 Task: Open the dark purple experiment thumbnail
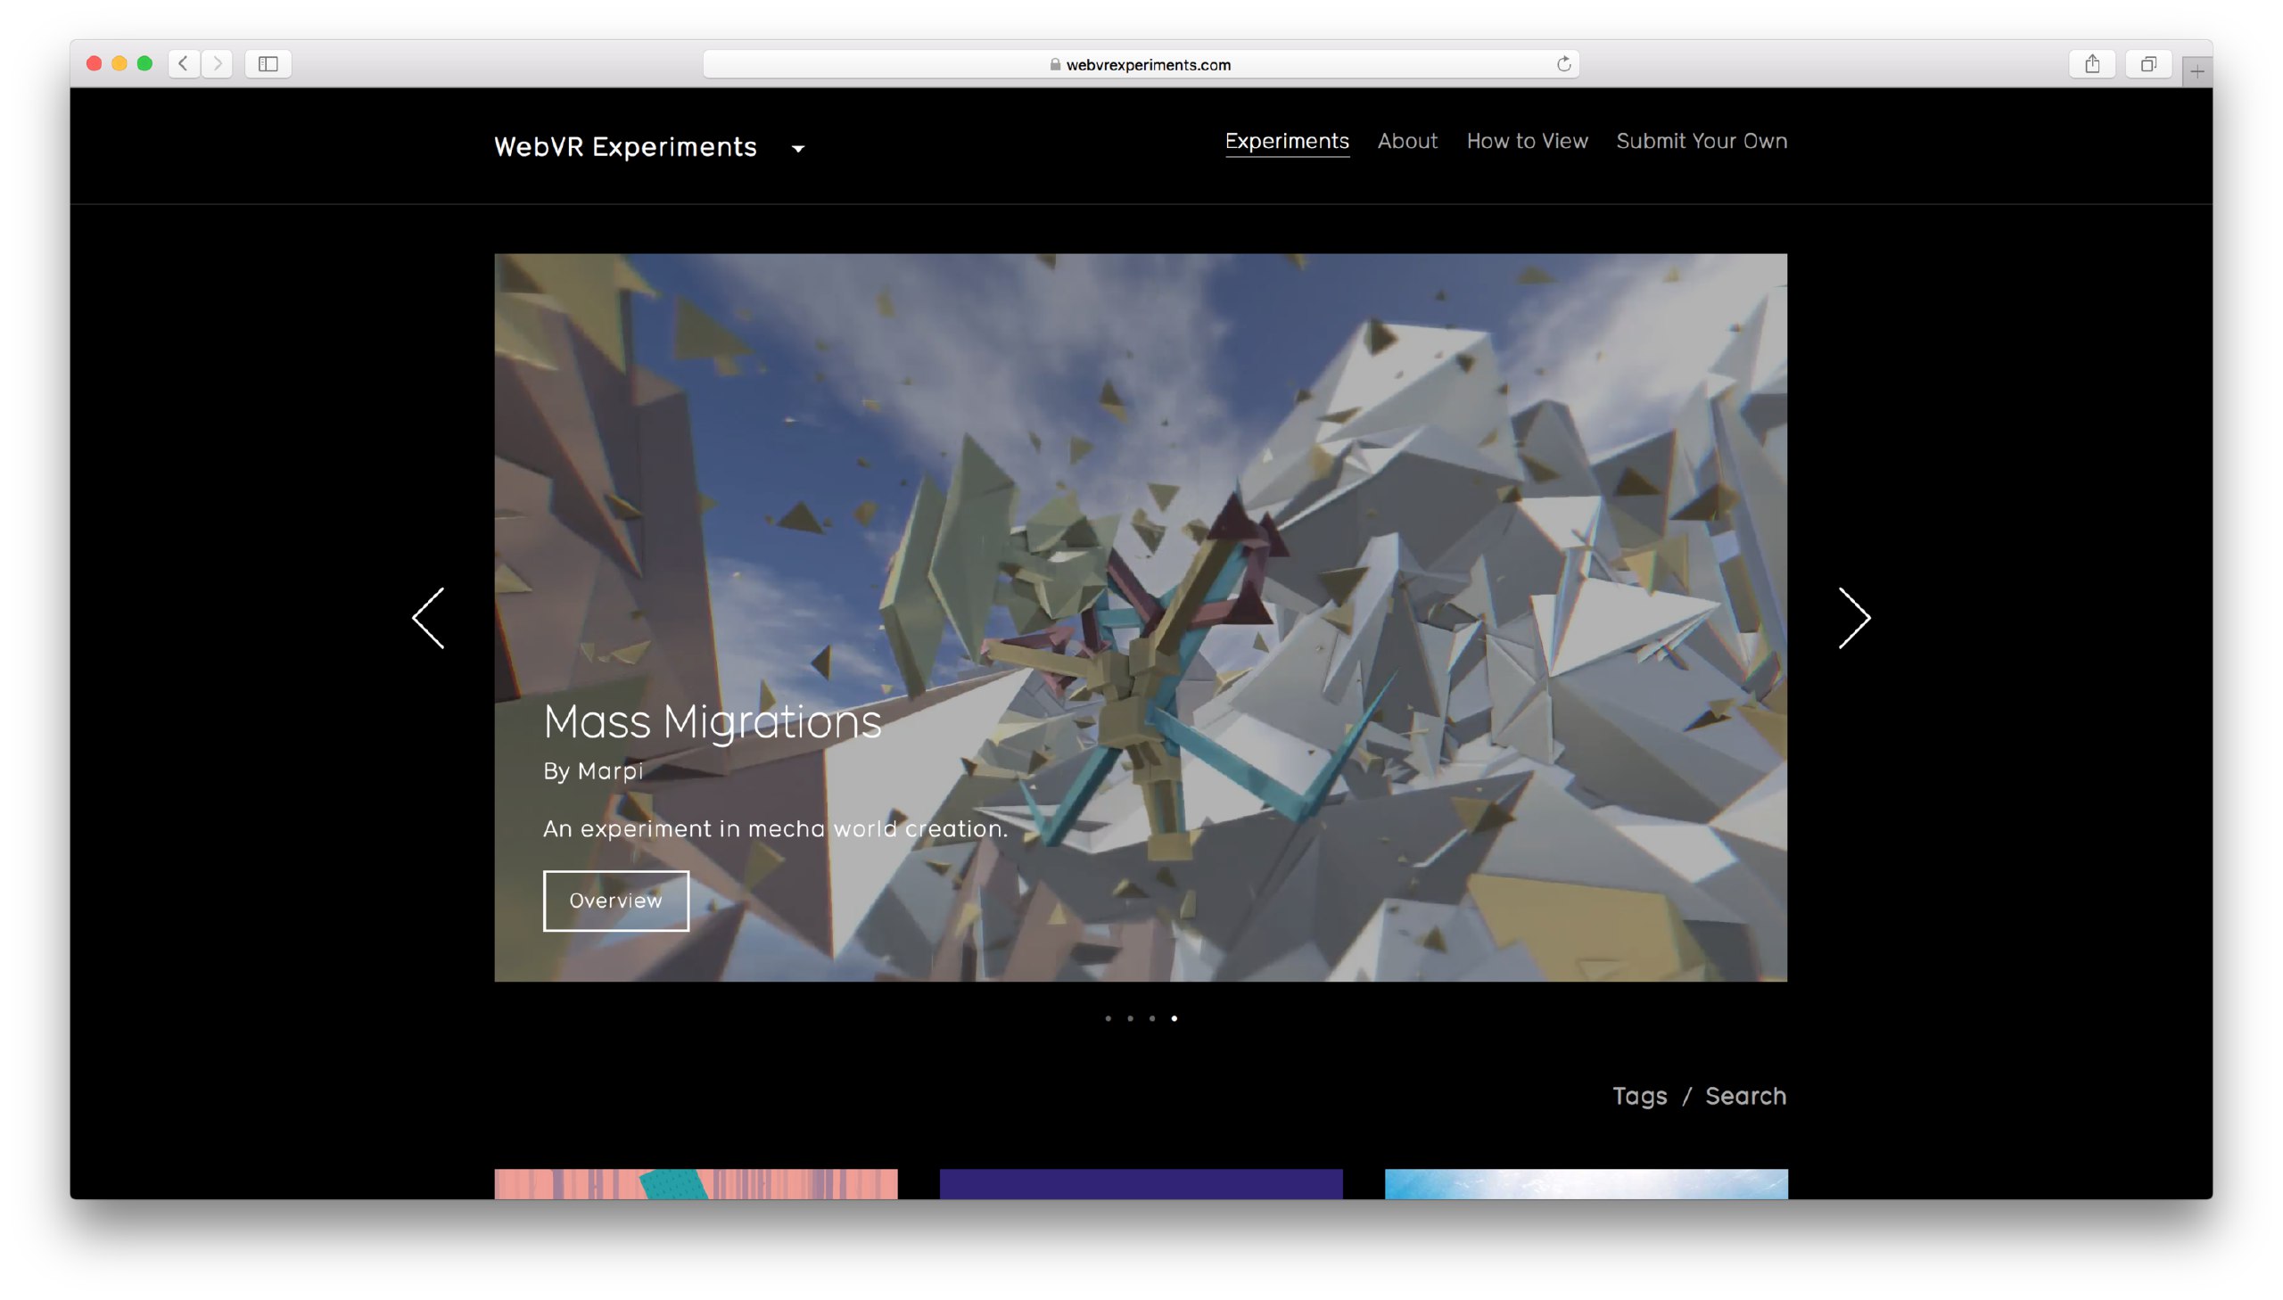pos(1141,1184)
